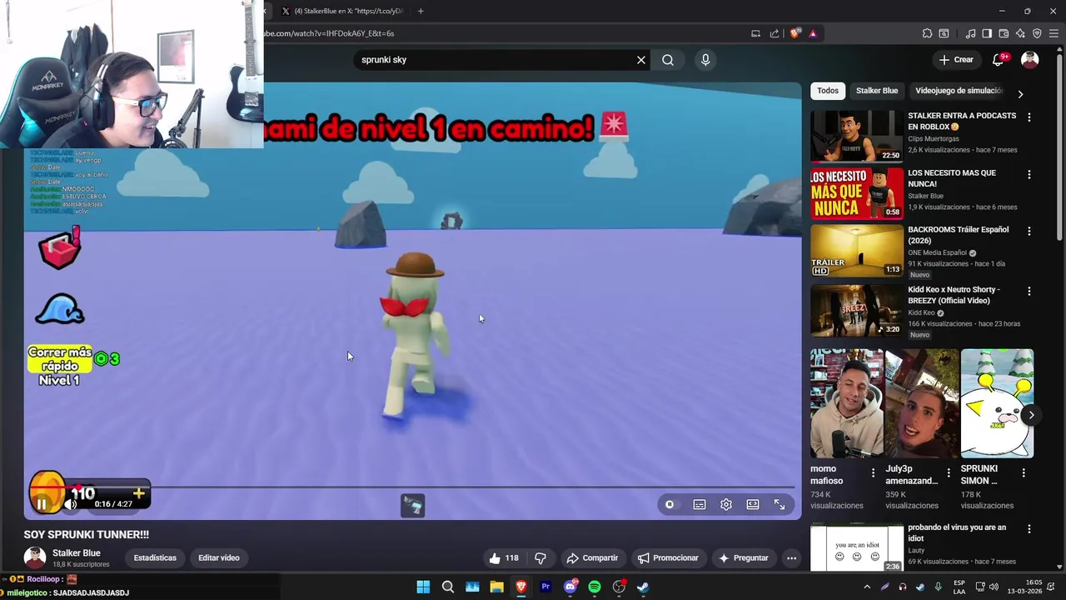Viewport: 1066px width, 600px height.
Task: Open options for momo mafioso short
Action: click(874, 472)
